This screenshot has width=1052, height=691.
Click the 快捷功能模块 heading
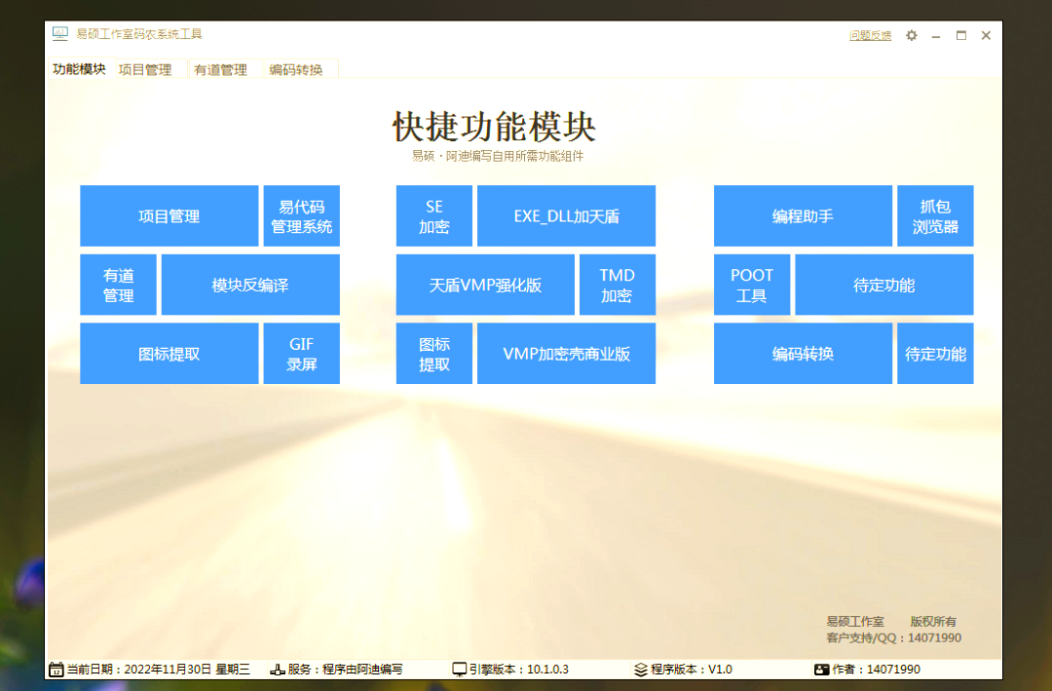pos(495,127)
